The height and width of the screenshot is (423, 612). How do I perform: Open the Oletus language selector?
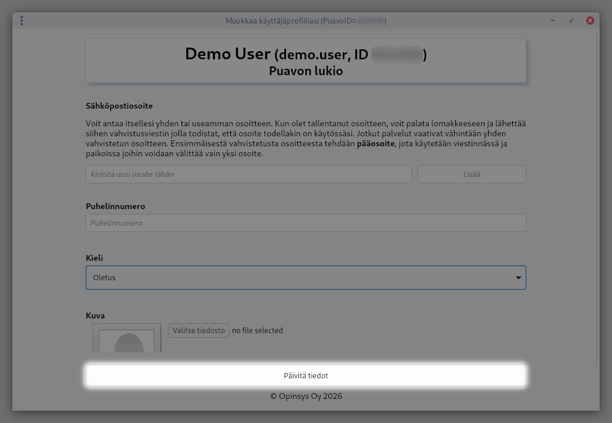[x=305, y=278]
